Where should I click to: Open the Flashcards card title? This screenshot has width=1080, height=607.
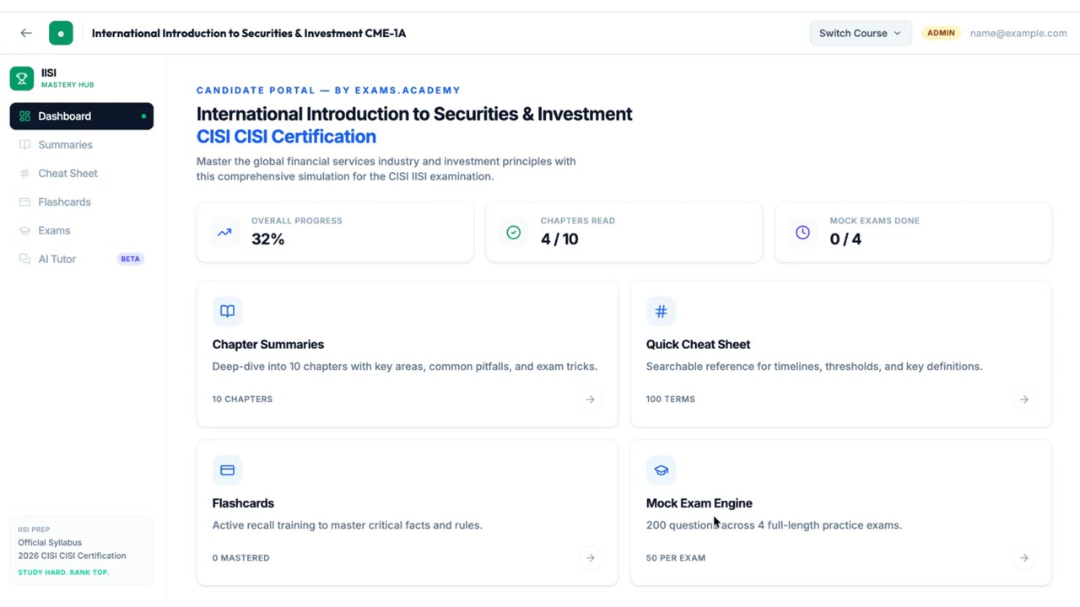coord(243,503)
